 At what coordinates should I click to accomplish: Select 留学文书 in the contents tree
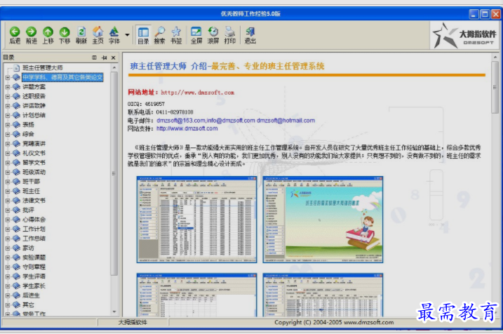click(x=34, y=163)
